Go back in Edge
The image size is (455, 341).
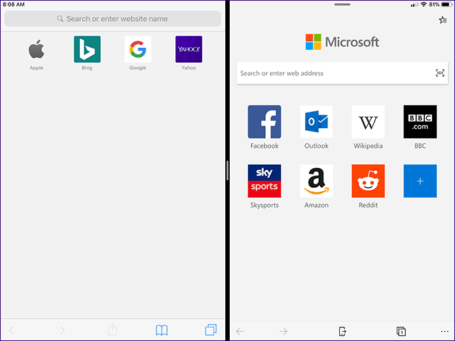[x=240, y=331]
